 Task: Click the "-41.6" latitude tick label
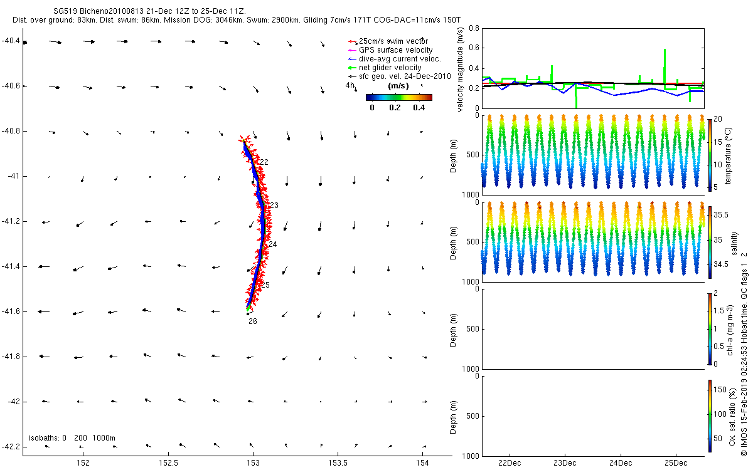tap(9, 311)
